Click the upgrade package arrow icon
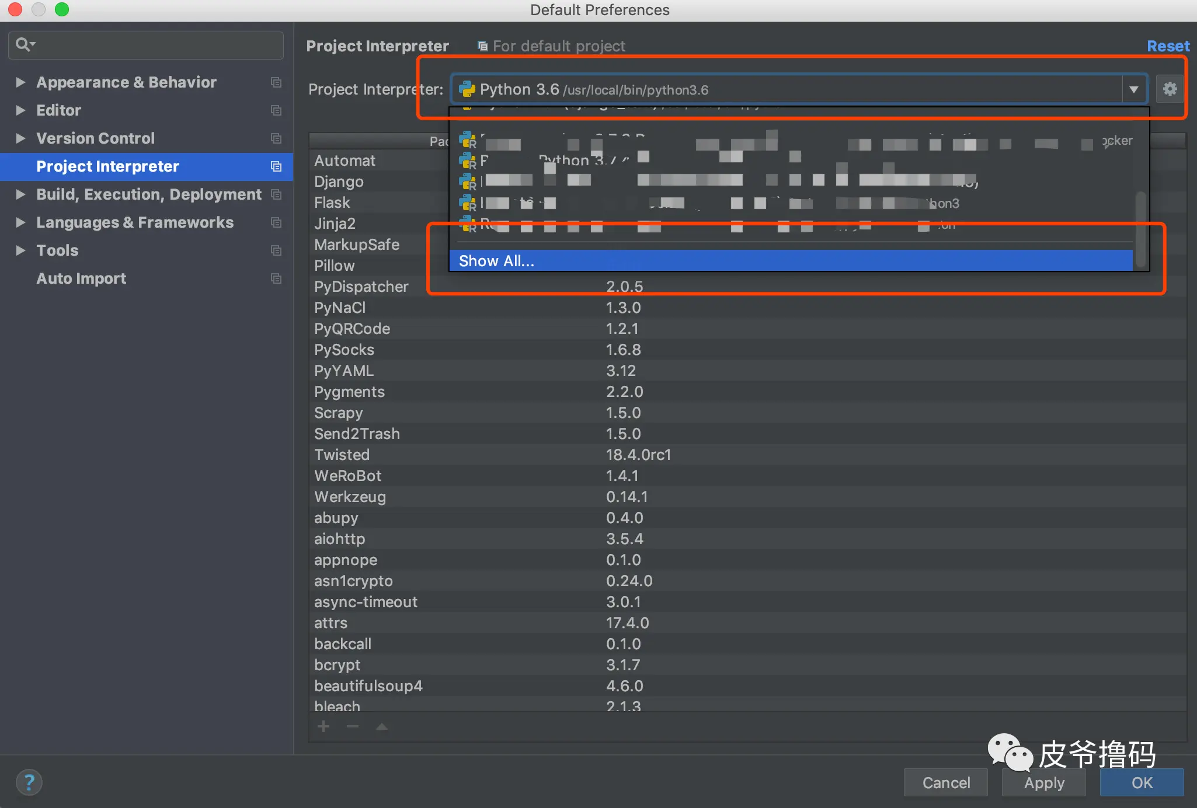1197x808 pixels. [382, 726]
